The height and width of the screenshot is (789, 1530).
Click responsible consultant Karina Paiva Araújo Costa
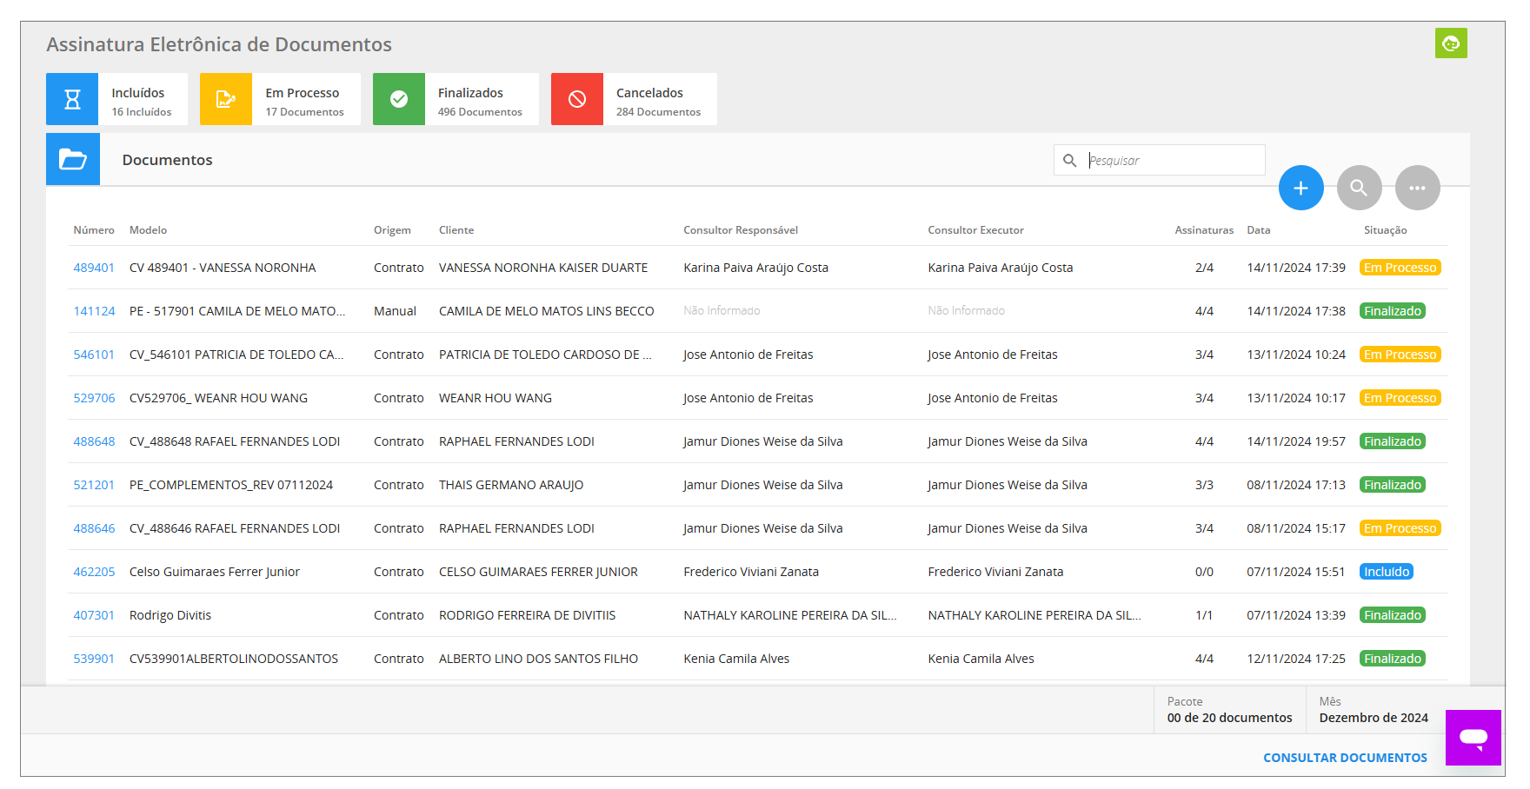(755, 268)
